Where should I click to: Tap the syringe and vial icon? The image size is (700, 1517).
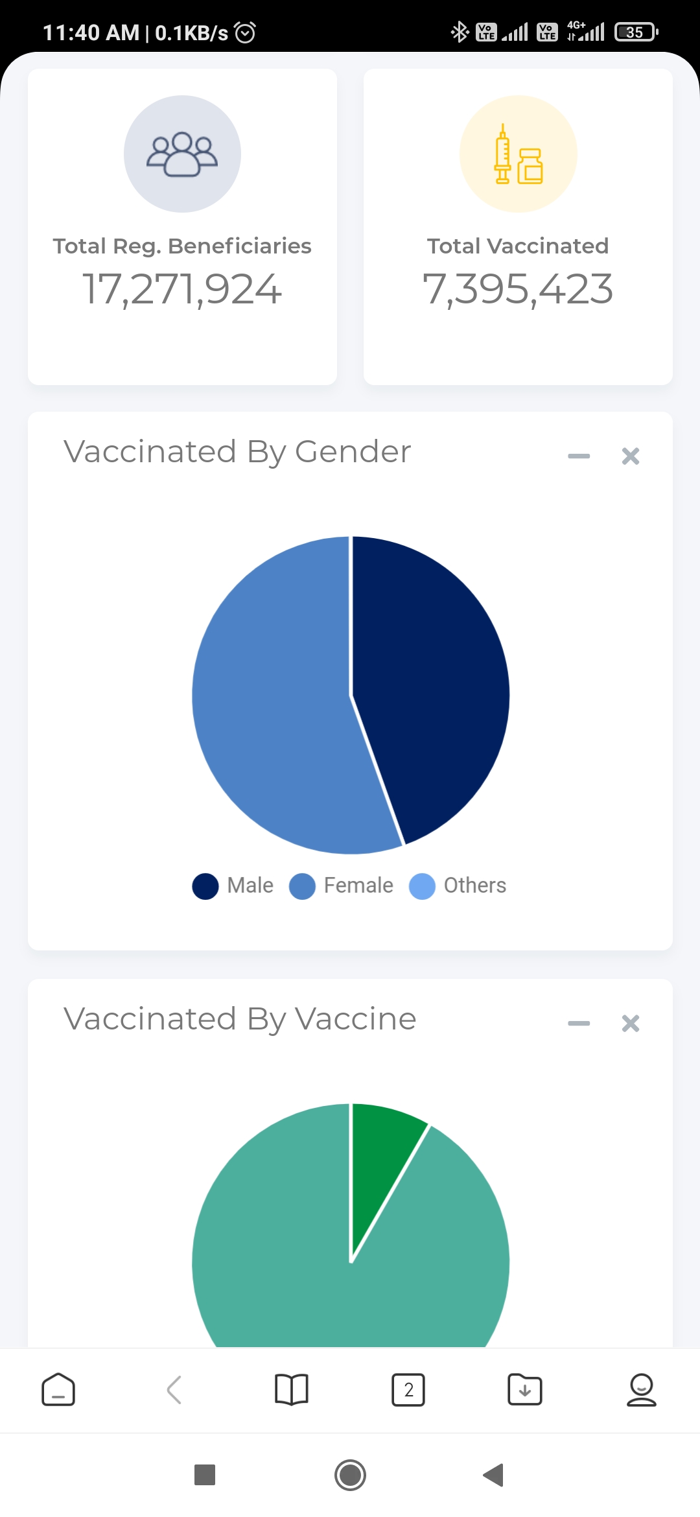tap(518, 154)
